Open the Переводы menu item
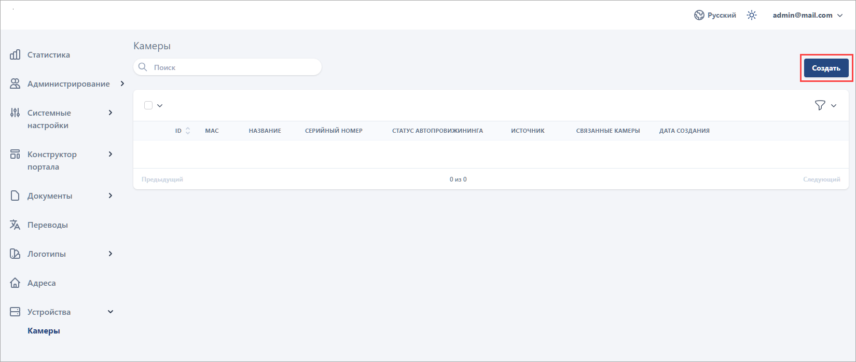Image resolution: width=856 pixels, height=362 pixels. pyautogui.click(x=47, y=225)
